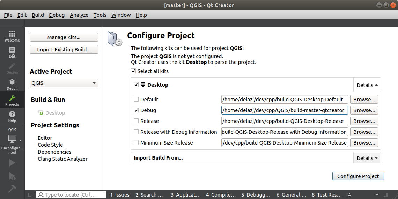Screen dimensions: 398x199
Task: Switch to Edit mode
Action: pyautogui.click(x=12, y=52)
